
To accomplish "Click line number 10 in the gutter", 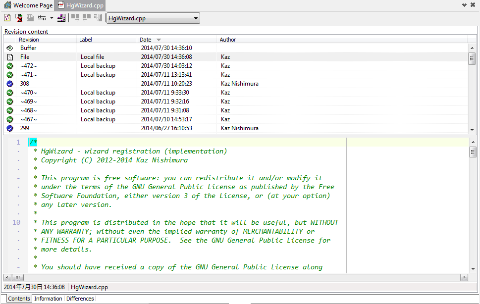I will (x=16, y=222).
